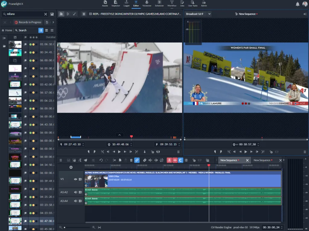Click the razor cut scissors icon in timeline toolbar
309x231 pixels.
point(114,160)
